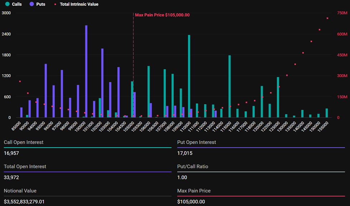Click the Calls bar at 115000 strike
The height and width of the screenshot is (206, 350).
(x=229, y=87)
